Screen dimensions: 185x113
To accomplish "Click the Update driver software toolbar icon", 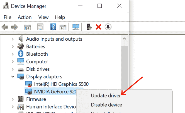I will [x=89, y=27].
